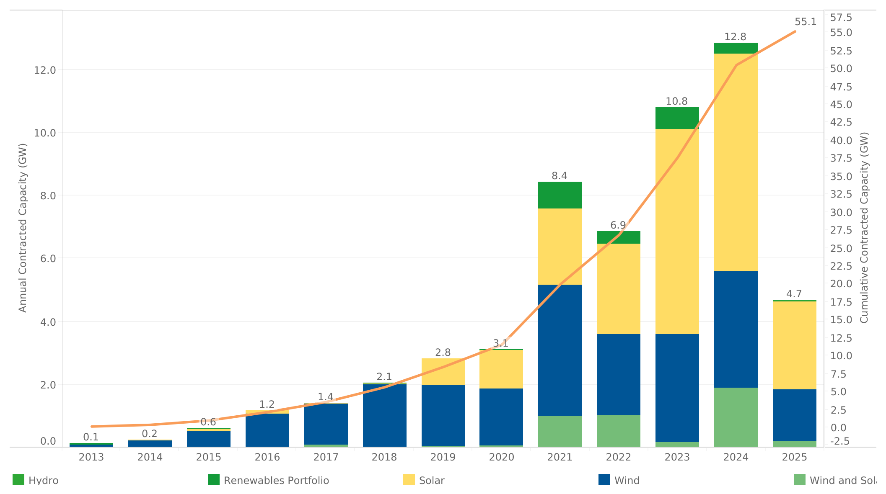Click the Solar legend color swatch
Screen dimensions: 886x494
point(409,479)
